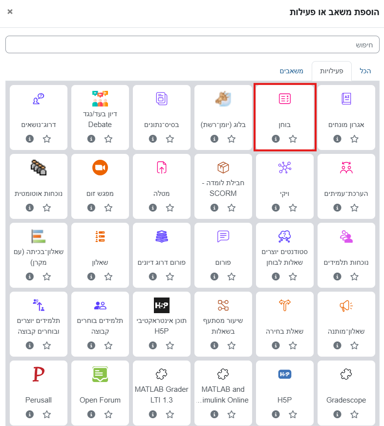The width and height of the screenshot is (384, 426).
Task: Switch to the All (הכל) tab
Action: coord(365,71)
